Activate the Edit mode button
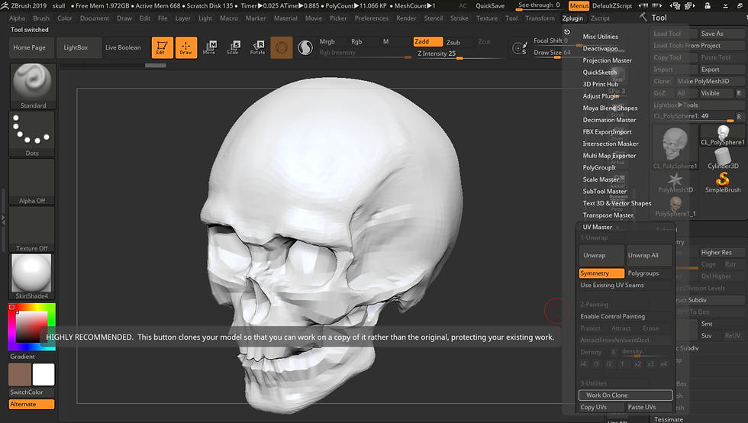This screenshot has width=748, height=423. point(162,48)
